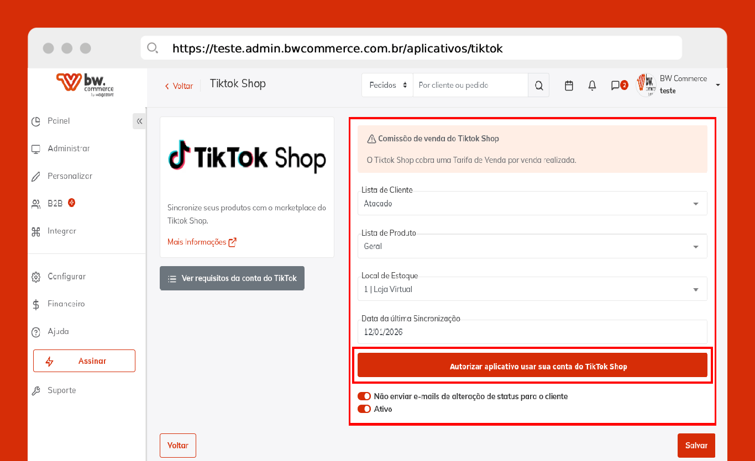Click Autorizar aplicativo TikTok Shop button
Screen dimensions: 755x461
532,365
